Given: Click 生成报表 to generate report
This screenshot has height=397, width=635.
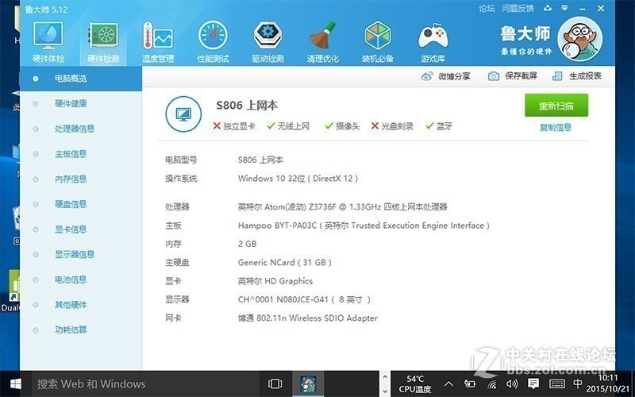Looking at the screenshot, I should (577, 76).
